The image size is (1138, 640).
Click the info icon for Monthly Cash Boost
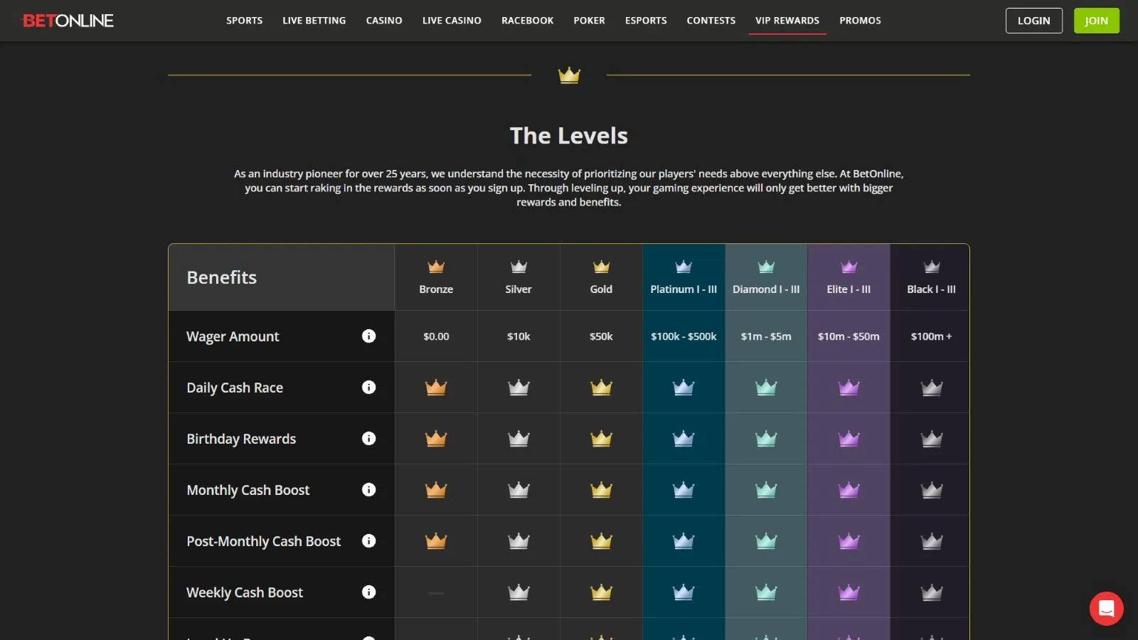tap(368, 490)
